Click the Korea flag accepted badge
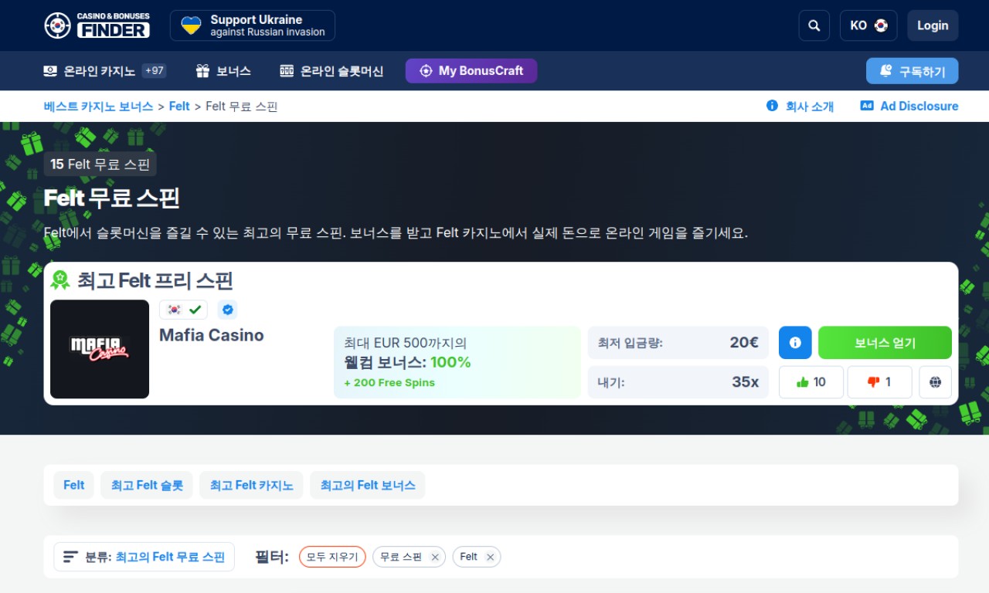This screenshot has height=593, width=989. point(183,310)
